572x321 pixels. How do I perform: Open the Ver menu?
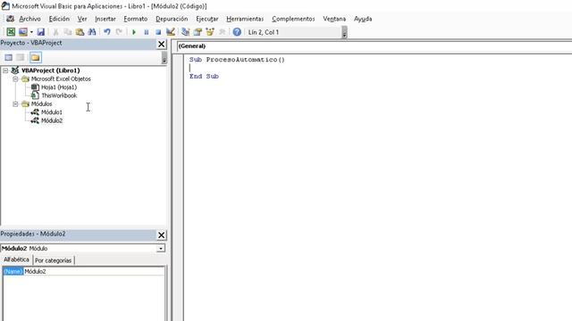[82, 19]
